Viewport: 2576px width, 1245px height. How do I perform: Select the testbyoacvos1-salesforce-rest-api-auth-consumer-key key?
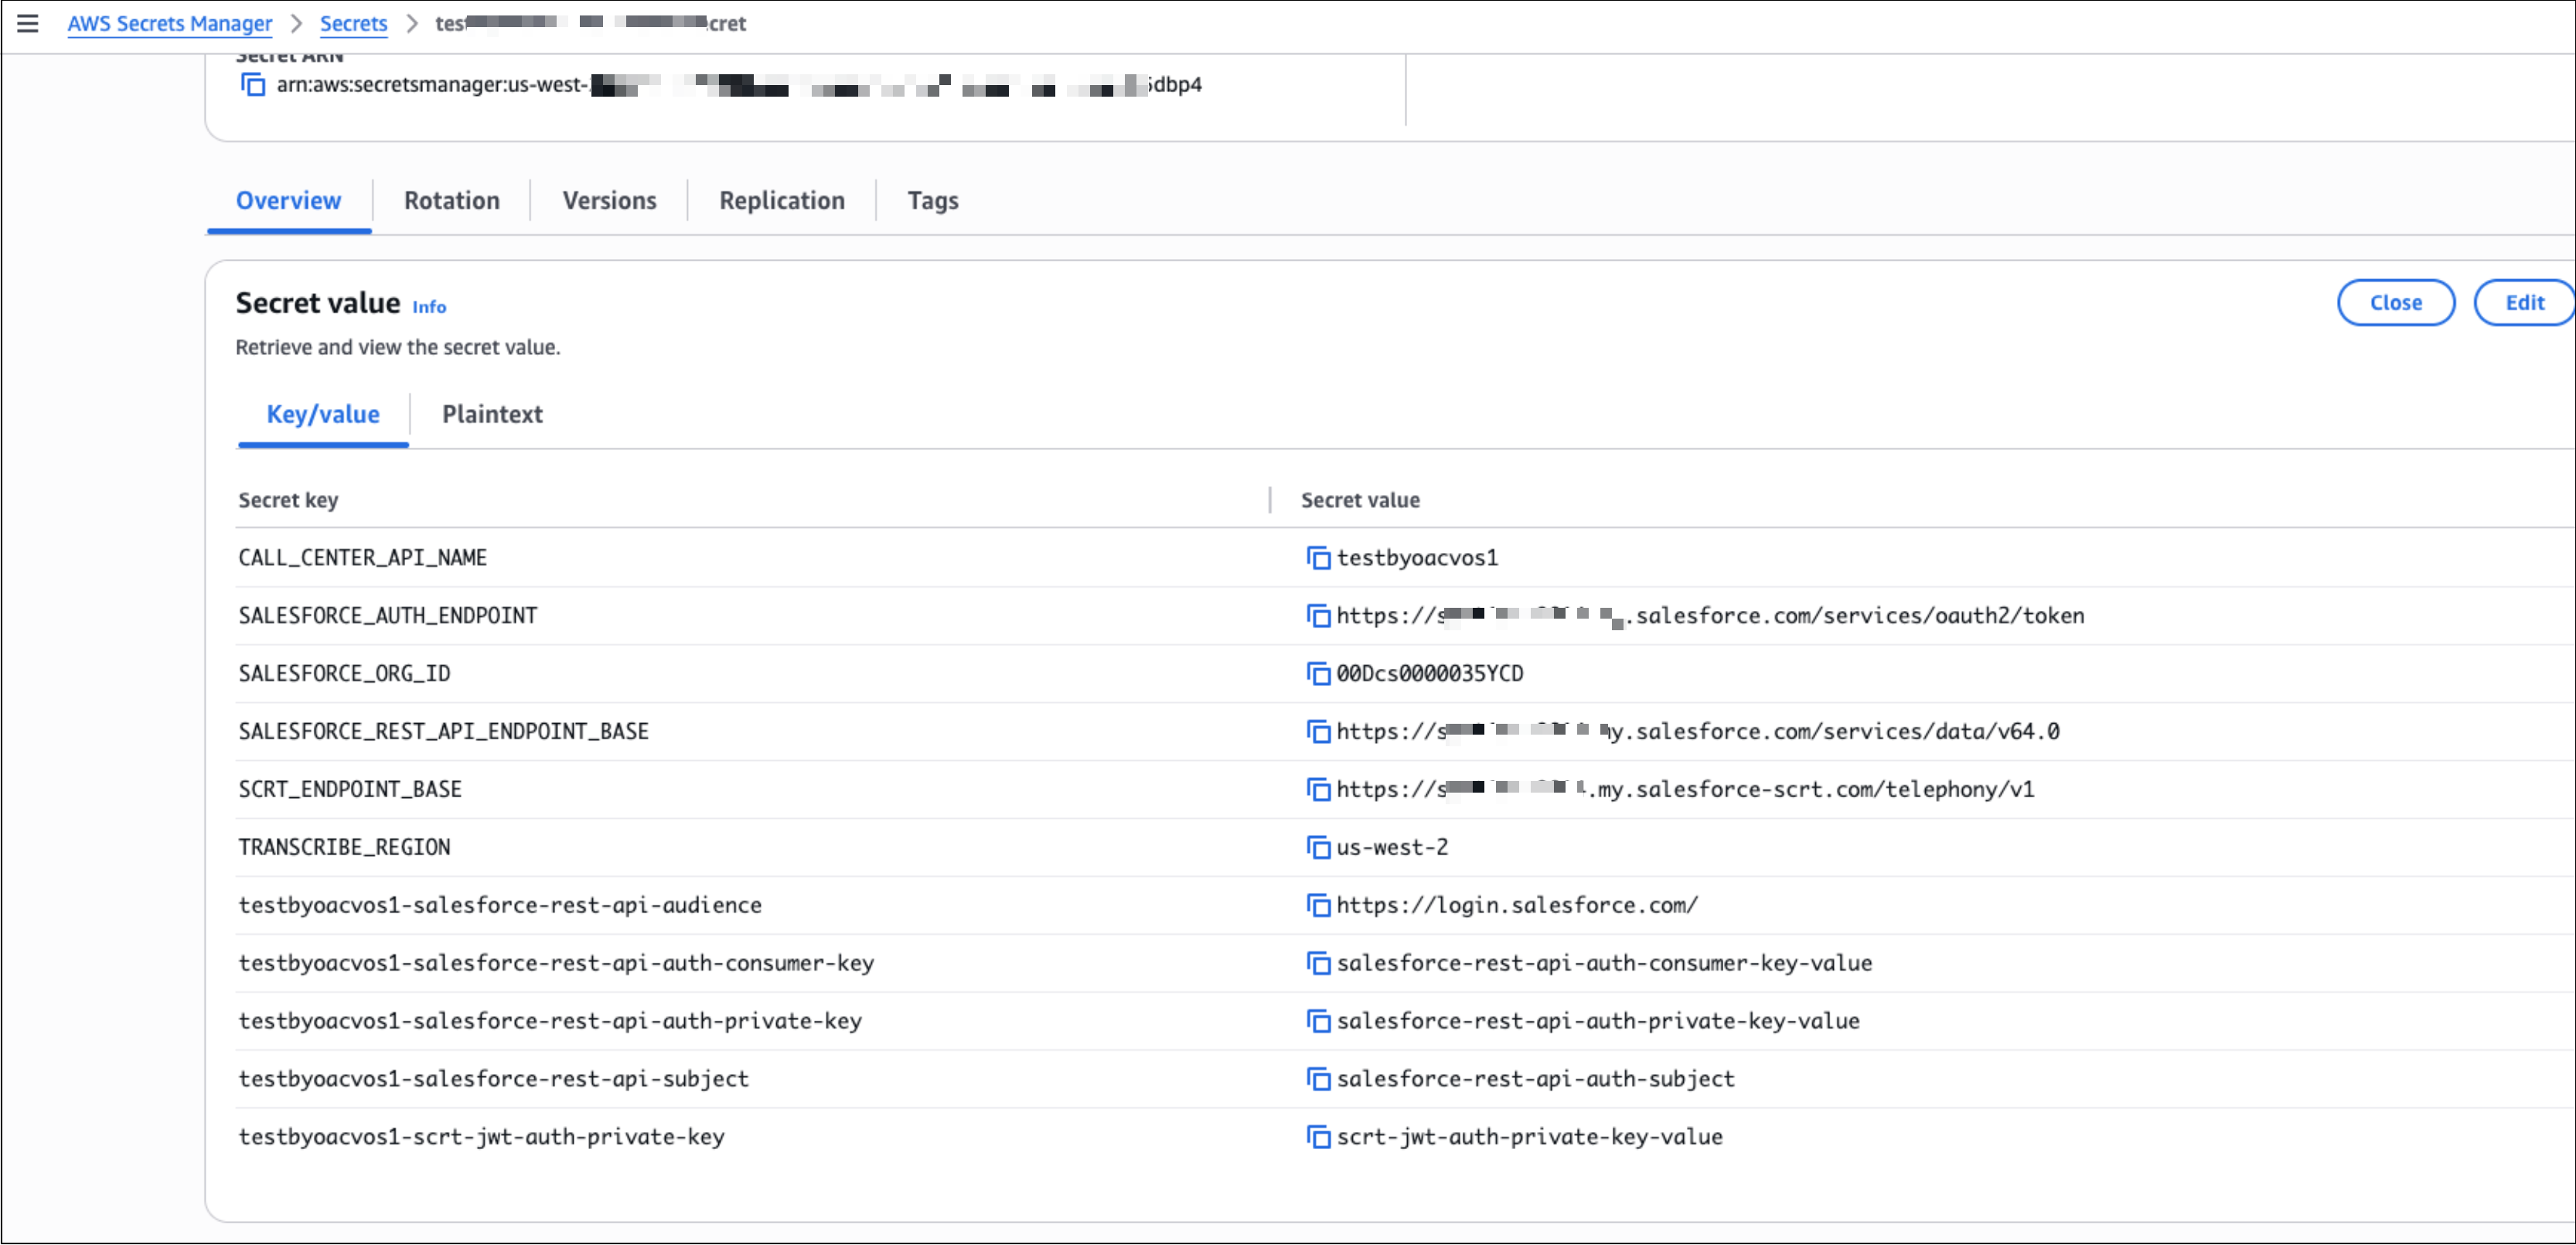[x=556, y=964]
